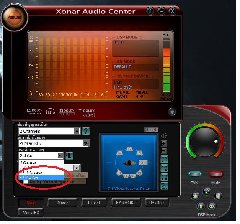Open the VocalFX tab
The width and height of the screenshot is (240, 224).
click(31, 212)
